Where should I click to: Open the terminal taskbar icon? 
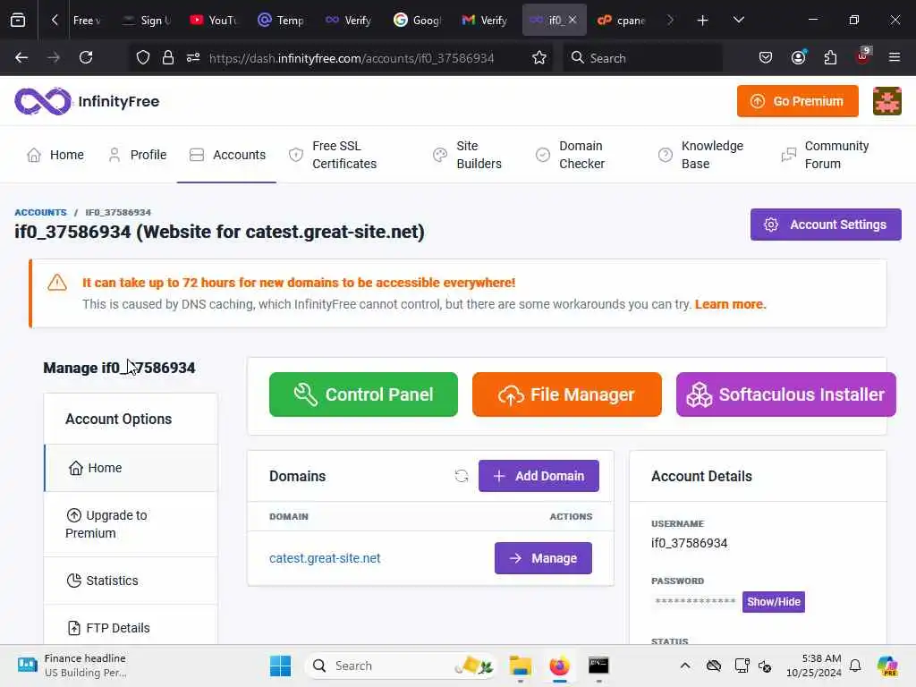[598, 666]
